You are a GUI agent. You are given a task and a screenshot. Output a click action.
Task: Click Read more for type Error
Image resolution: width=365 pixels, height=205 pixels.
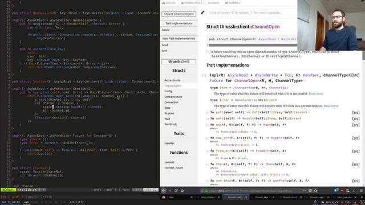tap(331, 106)
